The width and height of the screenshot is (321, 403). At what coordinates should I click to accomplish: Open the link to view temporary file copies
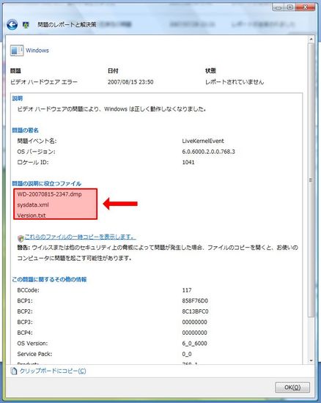tap(80, 237)
